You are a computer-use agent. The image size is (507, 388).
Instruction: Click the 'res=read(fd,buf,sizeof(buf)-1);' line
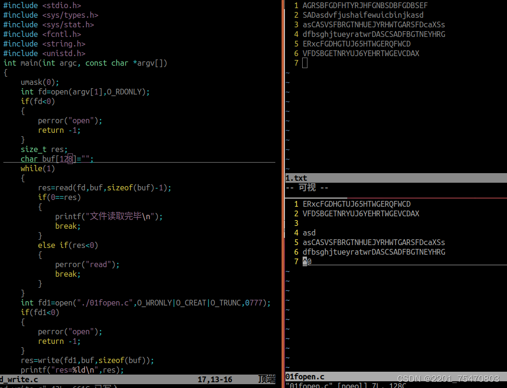(x=105, y=188)
